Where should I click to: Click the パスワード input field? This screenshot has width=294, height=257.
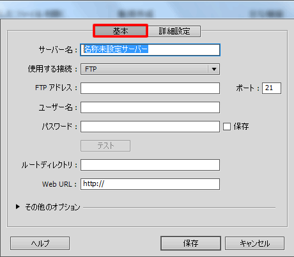[x=150, y=127]
